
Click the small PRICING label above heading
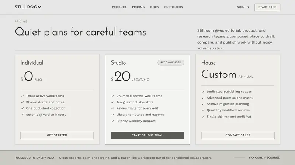pyautogui.click(x=21, y=22)
